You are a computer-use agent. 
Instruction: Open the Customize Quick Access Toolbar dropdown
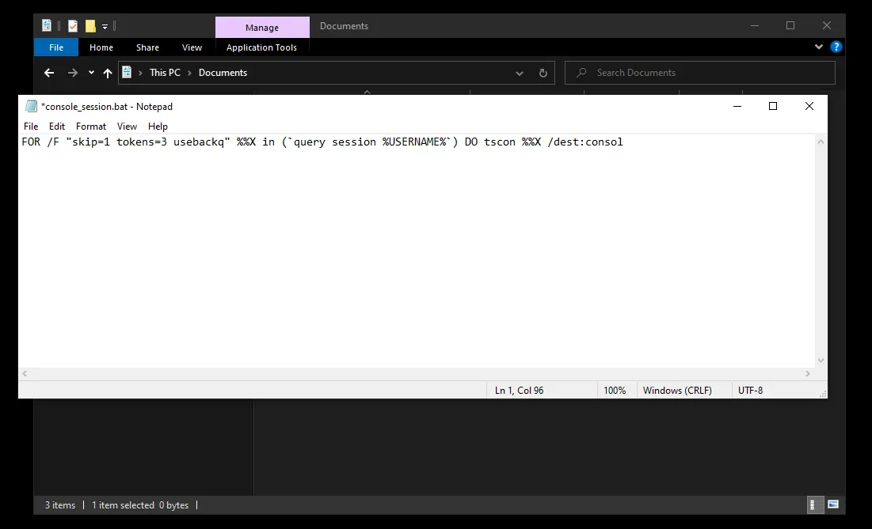[105, 25]
